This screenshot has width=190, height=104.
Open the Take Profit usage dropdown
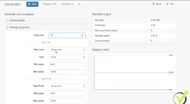(x=67, y=86)
